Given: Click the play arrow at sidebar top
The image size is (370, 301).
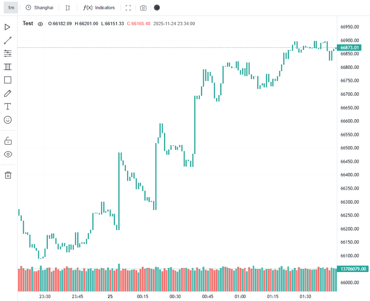Looking at the screenshot, I should point(8,27).
